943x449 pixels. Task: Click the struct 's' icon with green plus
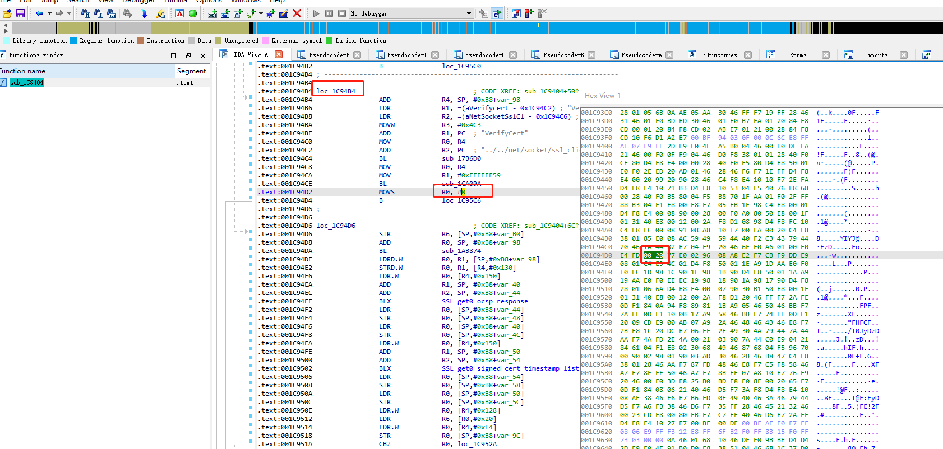click(251, 13)
